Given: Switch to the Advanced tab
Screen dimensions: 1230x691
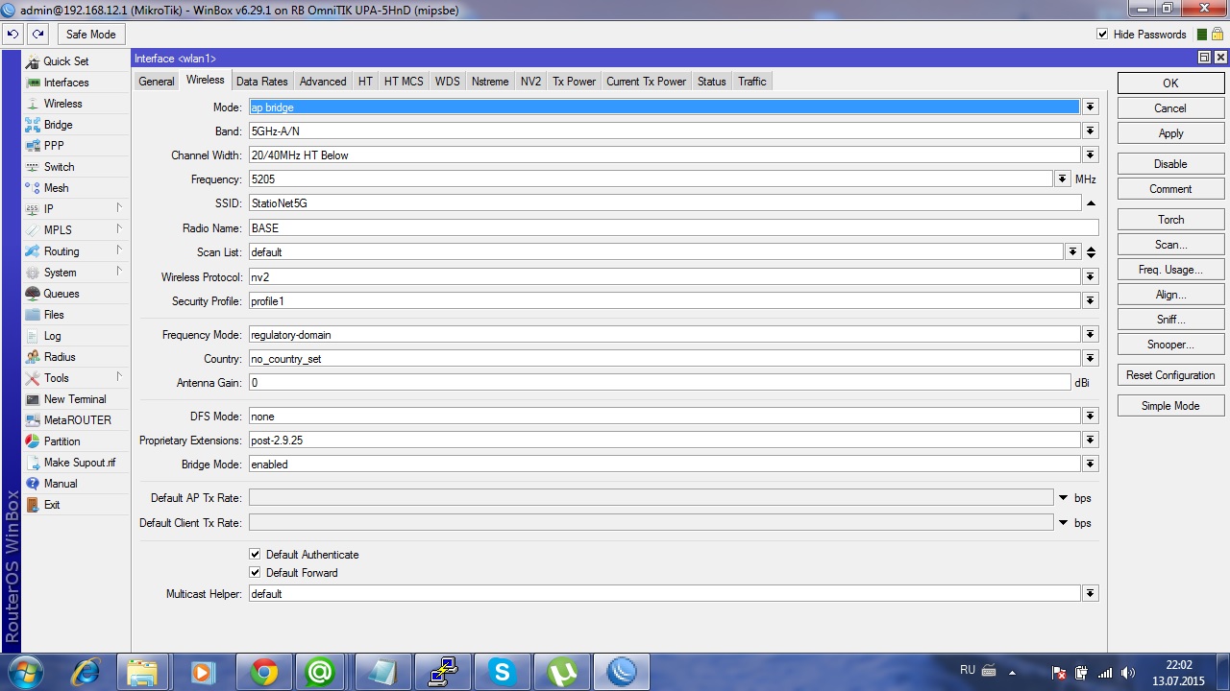Looking at the screenshot, I should [323, 82].
